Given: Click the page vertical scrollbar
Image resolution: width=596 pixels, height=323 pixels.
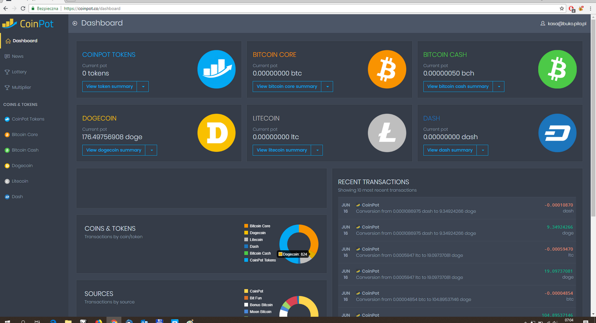Looking at the screenshot, I should pyautogui.click(x=593, y=117).
